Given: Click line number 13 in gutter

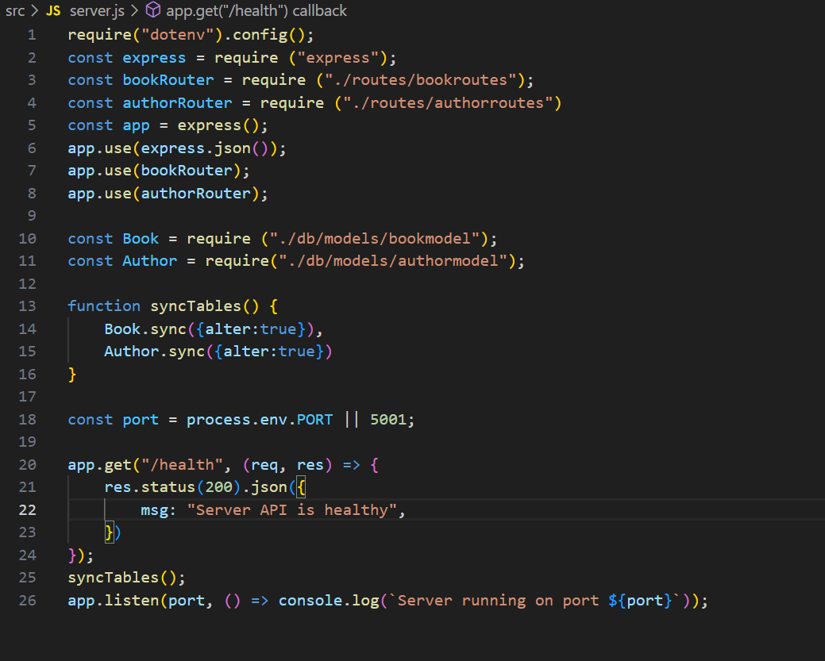Looking at the screenshot, I should coord(27,306).
